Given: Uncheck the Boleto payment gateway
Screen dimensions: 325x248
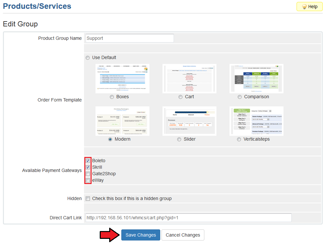Looking at the screenshot, I should (x=88, y=161).
